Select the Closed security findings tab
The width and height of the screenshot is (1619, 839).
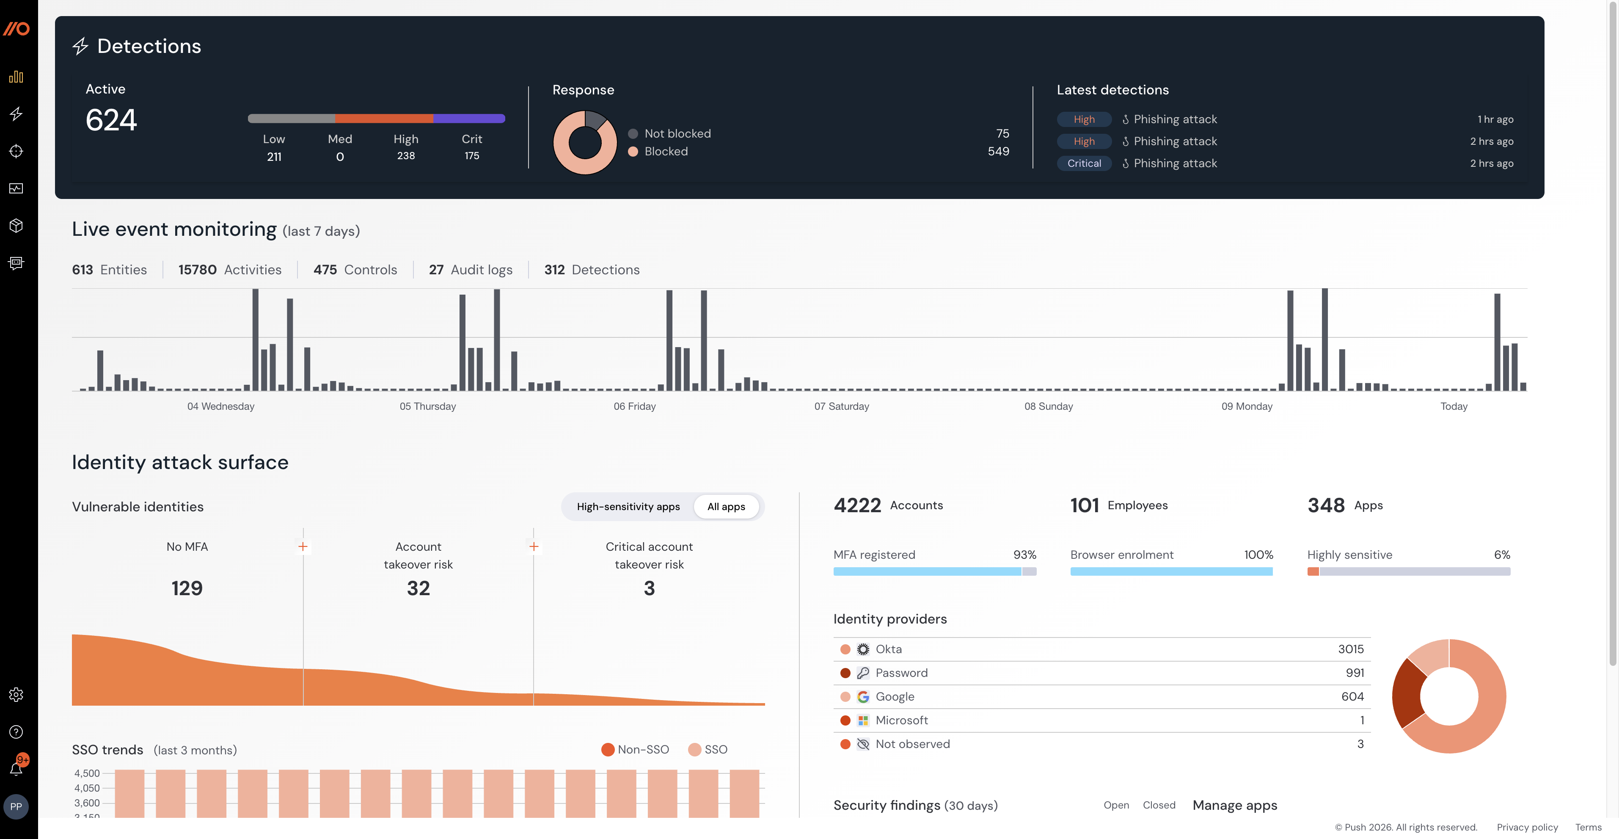click(1159, 805)
